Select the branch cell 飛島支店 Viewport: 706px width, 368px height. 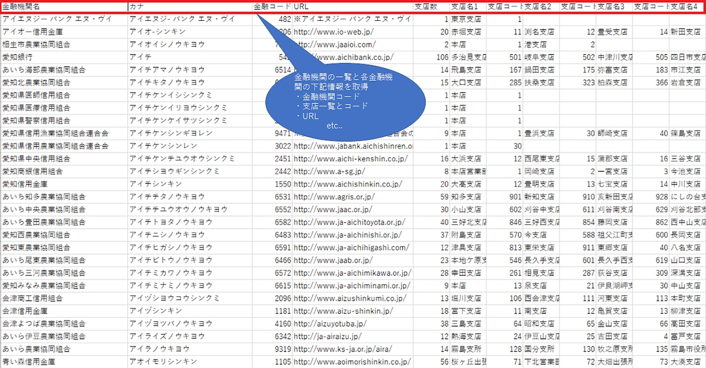point(468,70)
